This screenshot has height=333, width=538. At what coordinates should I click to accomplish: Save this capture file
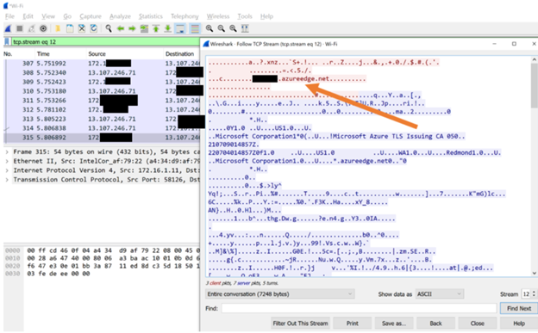(70, 28)
